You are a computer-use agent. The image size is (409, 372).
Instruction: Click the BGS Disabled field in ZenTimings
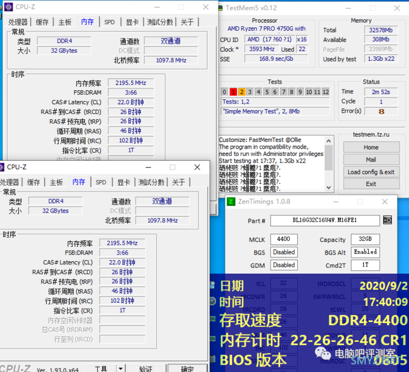tap(284, 252)
